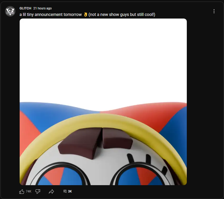Open comments via the comment icon
The width and height of the screenshot is (224, 199).
65,191
